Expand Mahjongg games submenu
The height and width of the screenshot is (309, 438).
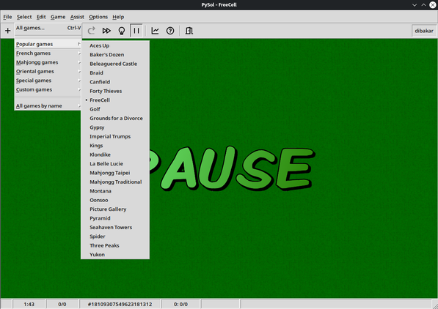pos(48,62)
